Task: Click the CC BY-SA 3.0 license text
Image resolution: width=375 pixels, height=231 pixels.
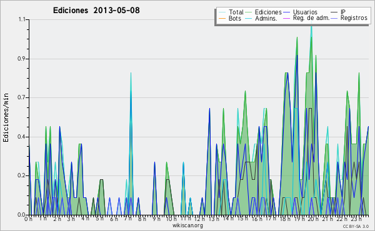Action: [356, 226]
